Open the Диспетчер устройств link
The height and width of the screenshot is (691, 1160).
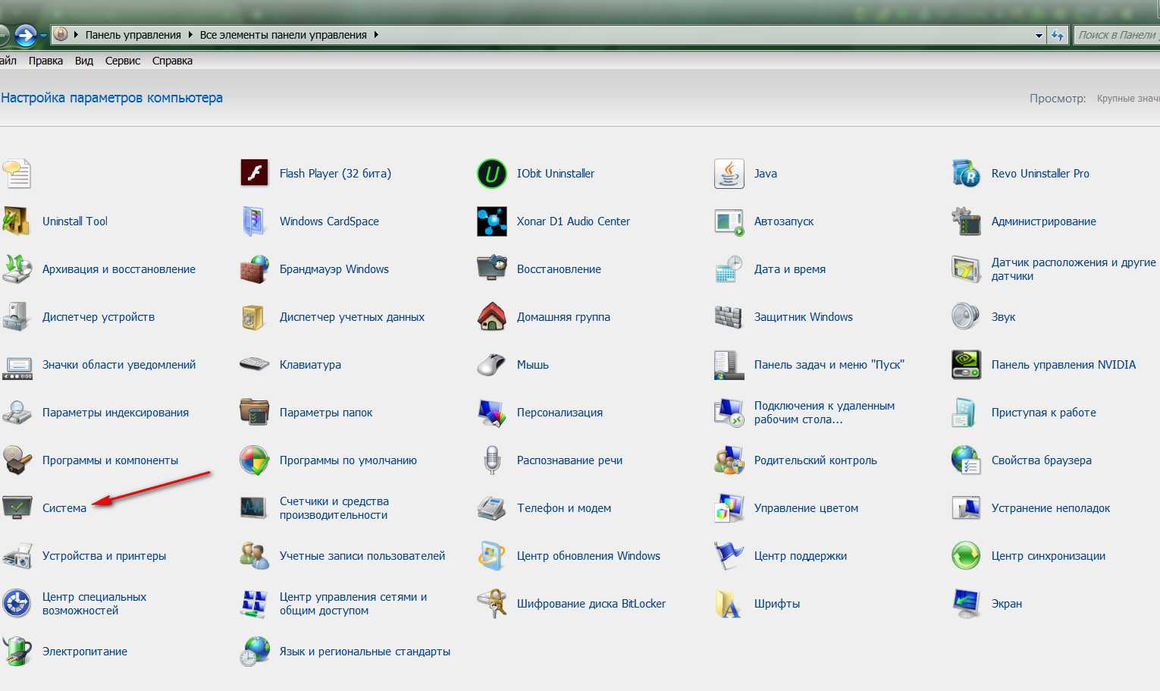click(x=99, y=317)
